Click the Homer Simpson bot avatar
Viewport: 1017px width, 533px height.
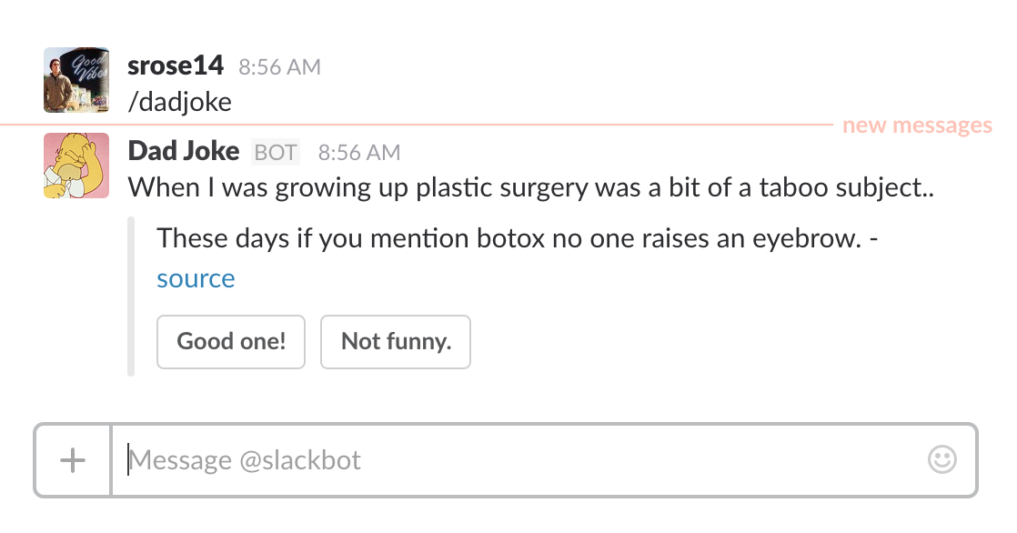tap(76, 166)
